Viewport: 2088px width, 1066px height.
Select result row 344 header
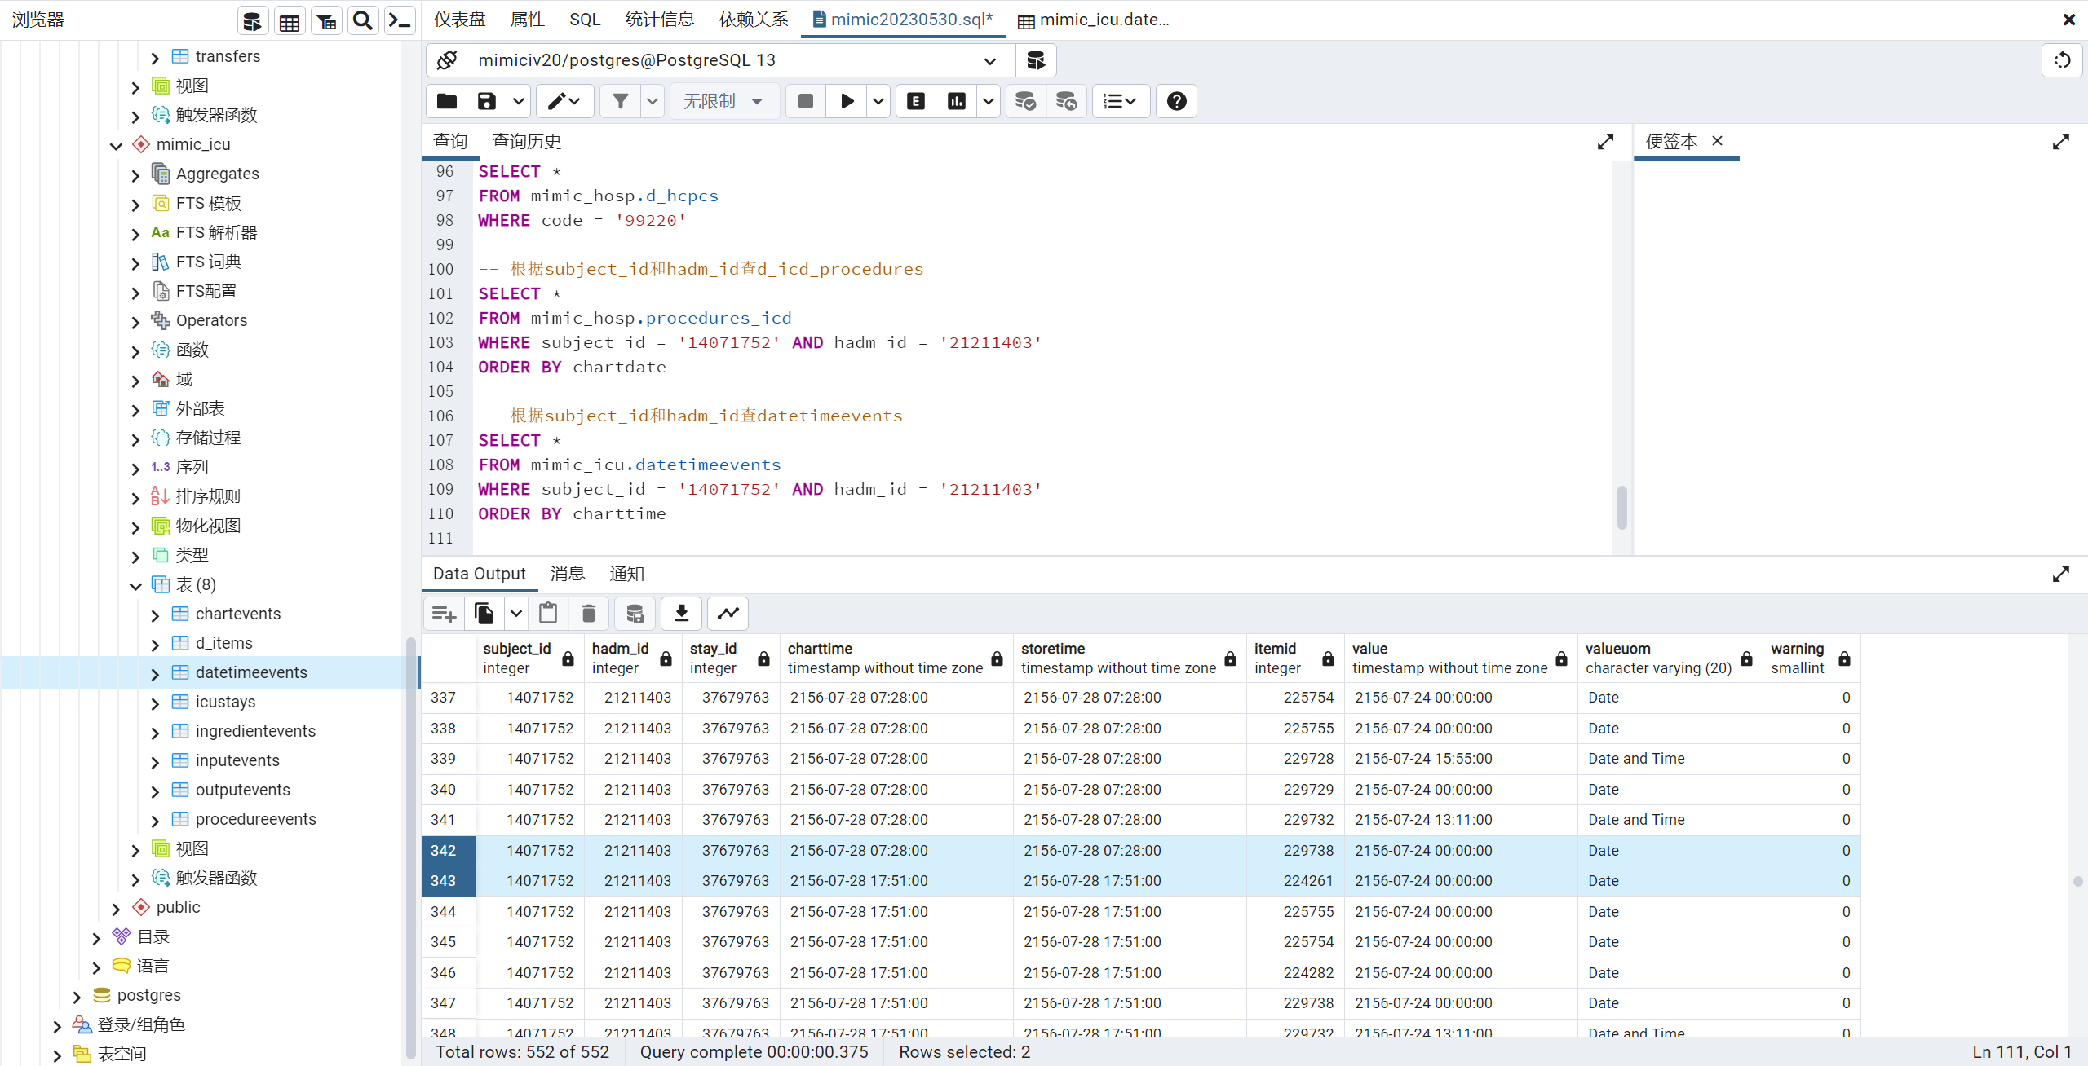444,911
